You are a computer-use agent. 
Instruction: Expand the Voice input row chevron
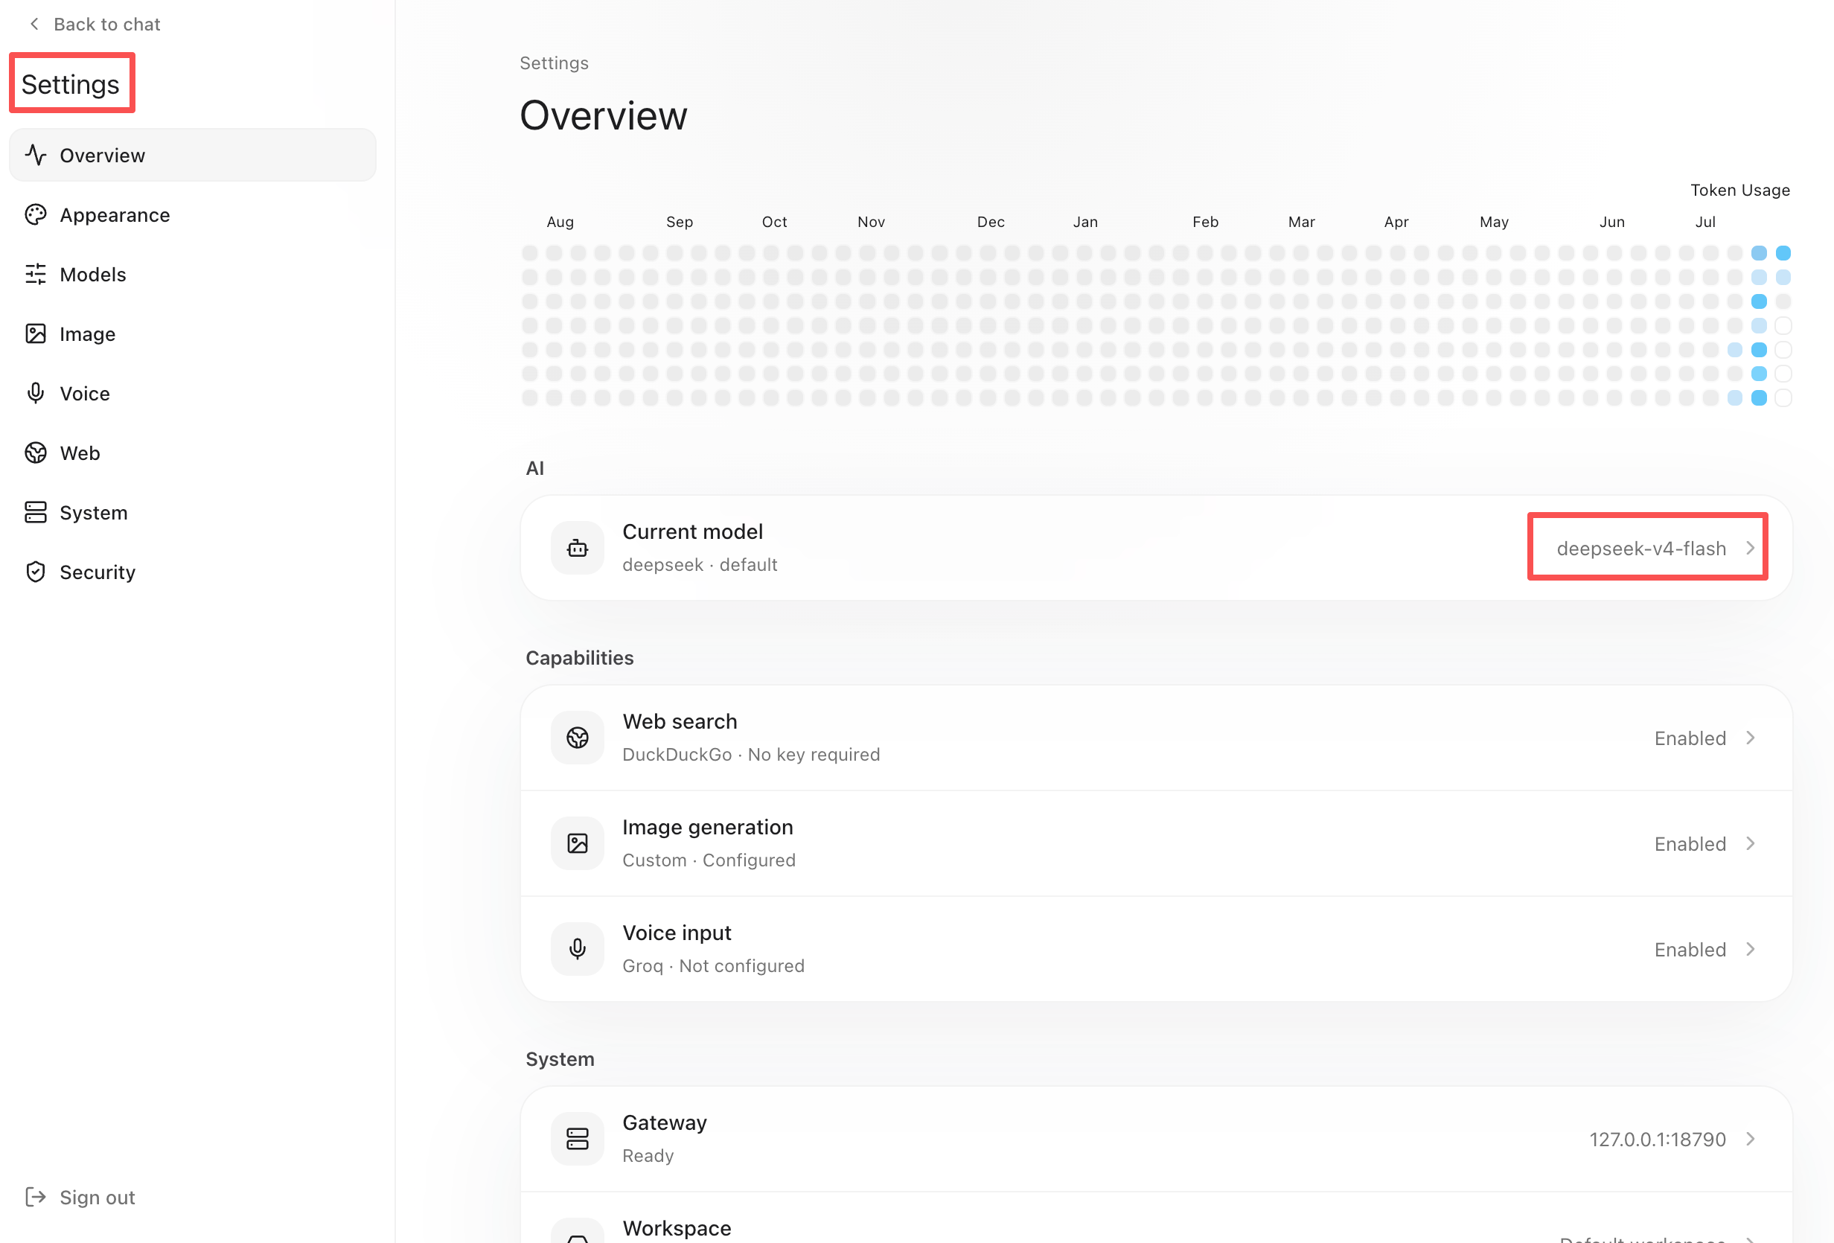pos(1750,949)
